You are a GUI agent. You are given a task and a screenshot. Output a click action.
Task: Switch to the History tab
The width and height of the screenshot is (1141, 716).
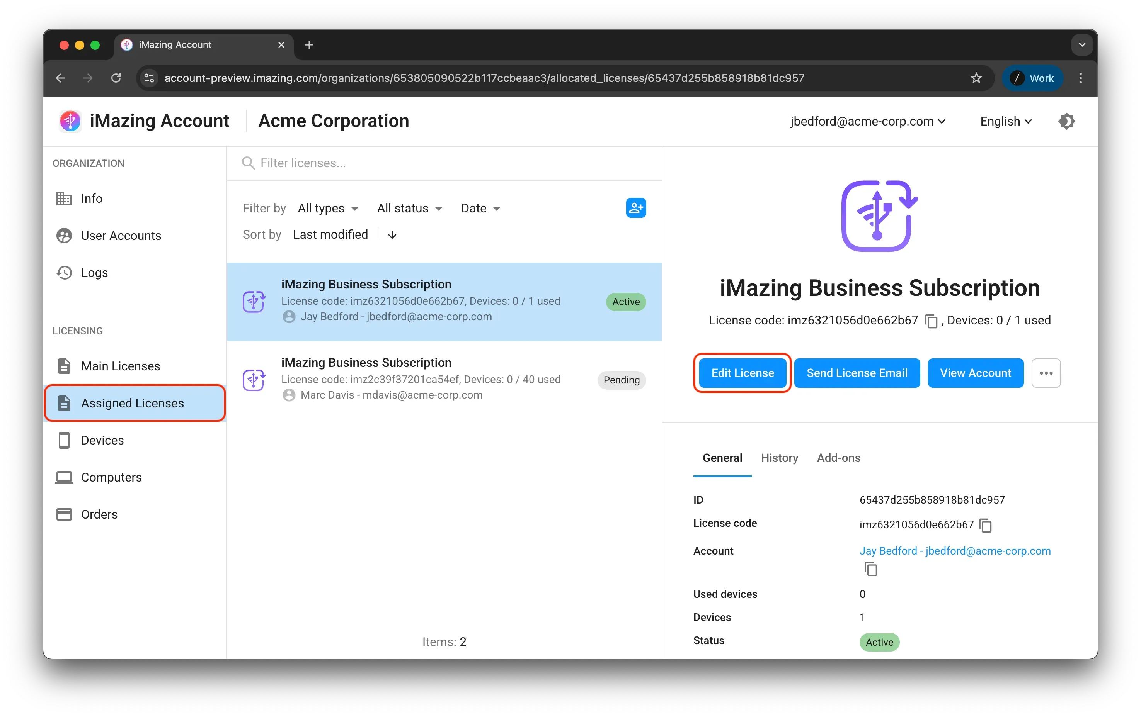[x=780, y=458]
